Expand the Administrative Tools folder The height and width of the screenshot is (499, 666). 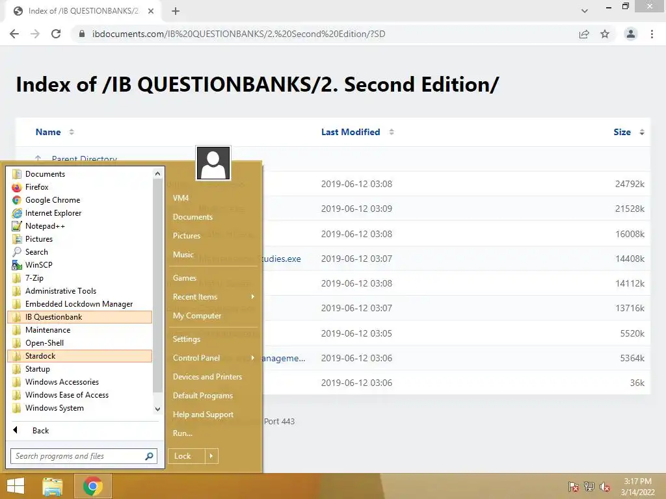pos(79,290)
